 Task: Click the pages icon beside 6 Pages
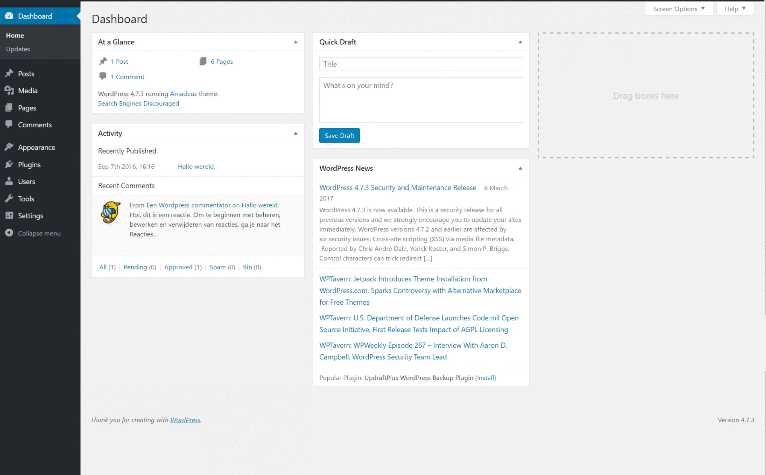pos(203,61)
